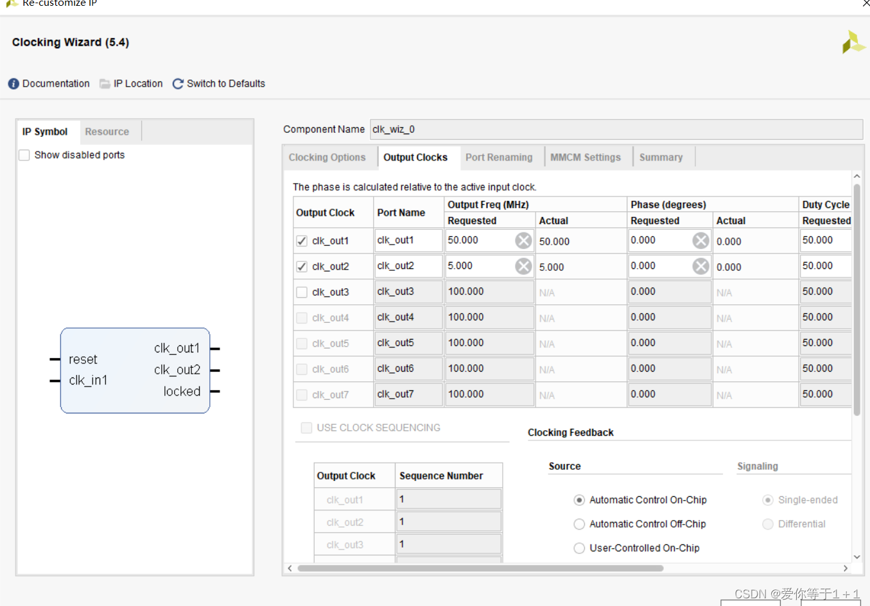This screenshot has height=606, width=870.
Task: Click the Switch to Defaults refresh icon
Action: tap(178, 84)
